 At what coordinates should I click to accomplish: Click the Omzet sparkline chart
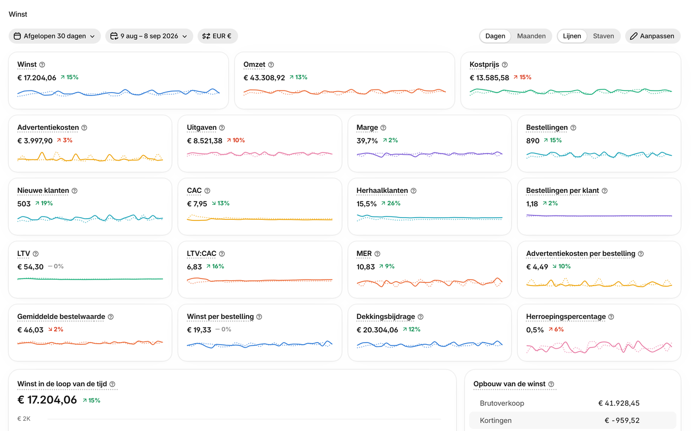(x=344, y=92)
